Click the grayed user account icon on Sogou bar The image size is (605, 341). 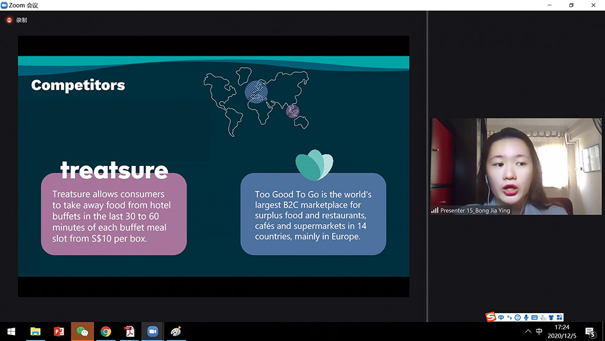pos(543,317)
